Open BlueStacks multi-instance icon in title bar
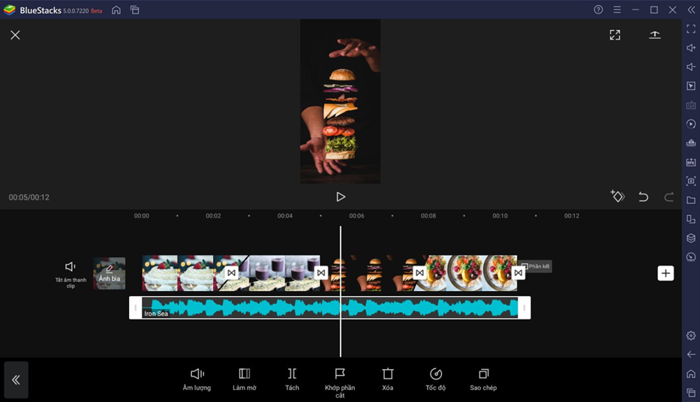 [x=135, y=10]
